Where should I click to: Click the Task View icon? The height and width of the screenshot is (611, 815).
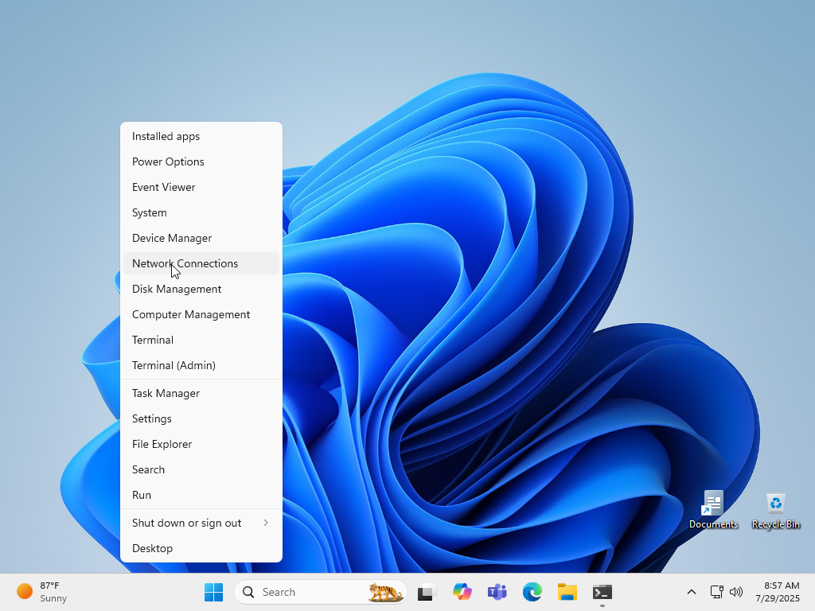427,592
